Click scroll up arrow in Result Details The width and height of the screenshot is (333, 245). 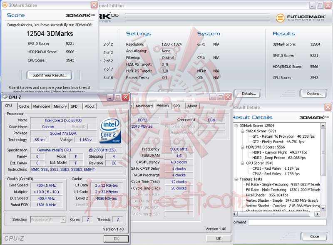[323, 126]
